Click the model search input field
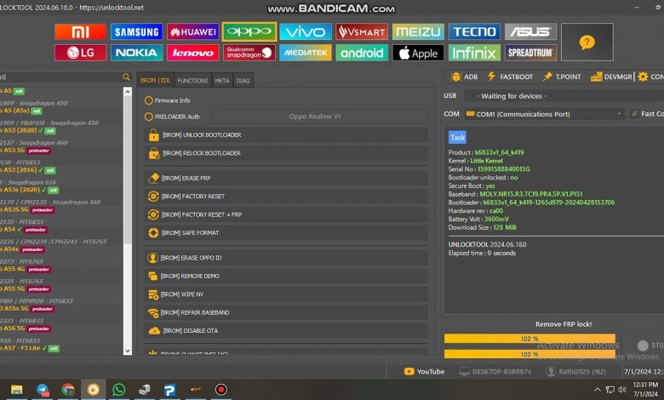 [x=60, y=77]
